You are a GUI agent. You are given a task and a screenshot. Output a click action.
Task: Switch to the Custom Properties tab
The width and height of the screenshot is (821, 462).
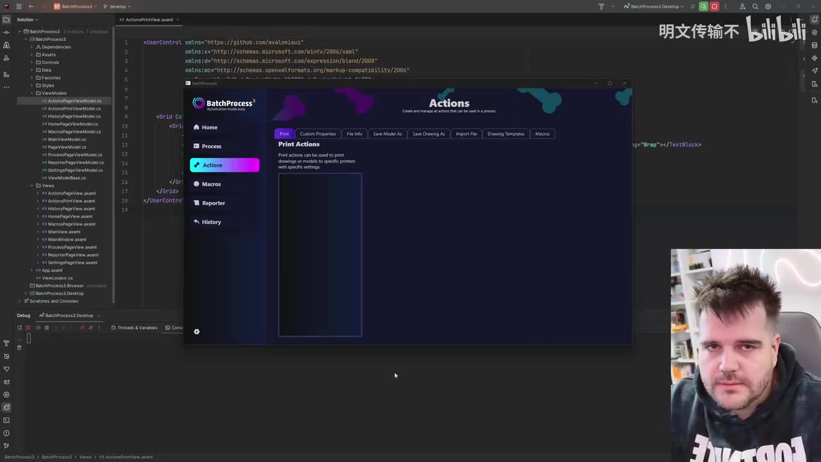click(317, 134)
